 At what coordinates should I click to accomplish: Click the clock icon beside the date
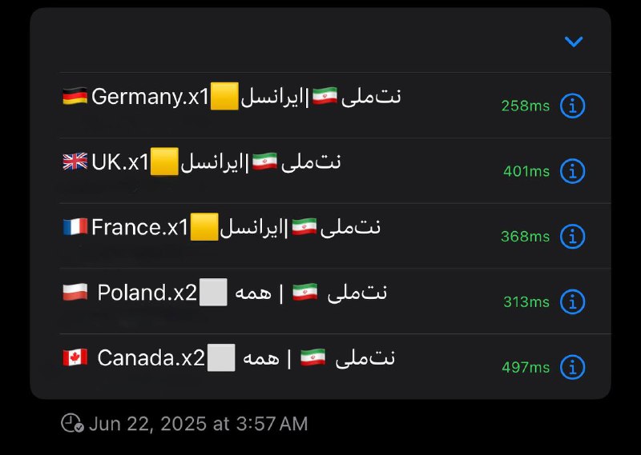click(72, 423)
